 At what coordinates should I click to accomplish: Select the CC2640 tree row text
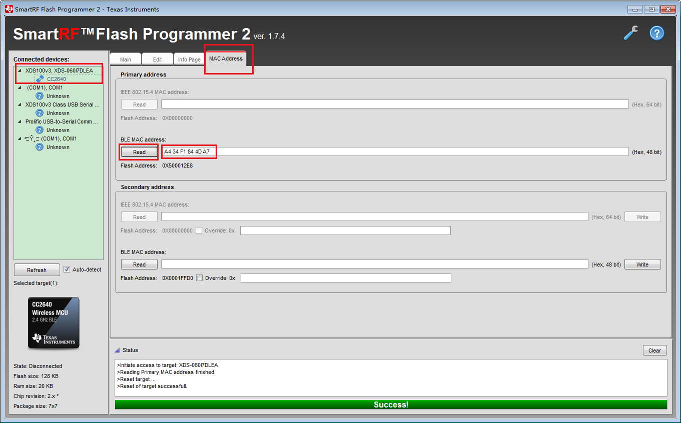[57, 79]
